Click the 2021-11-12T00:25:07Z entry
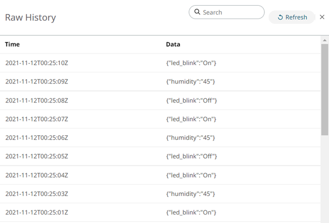Image resolution: width=329 pixels, height=223 pixels. [x=37, y=119]
